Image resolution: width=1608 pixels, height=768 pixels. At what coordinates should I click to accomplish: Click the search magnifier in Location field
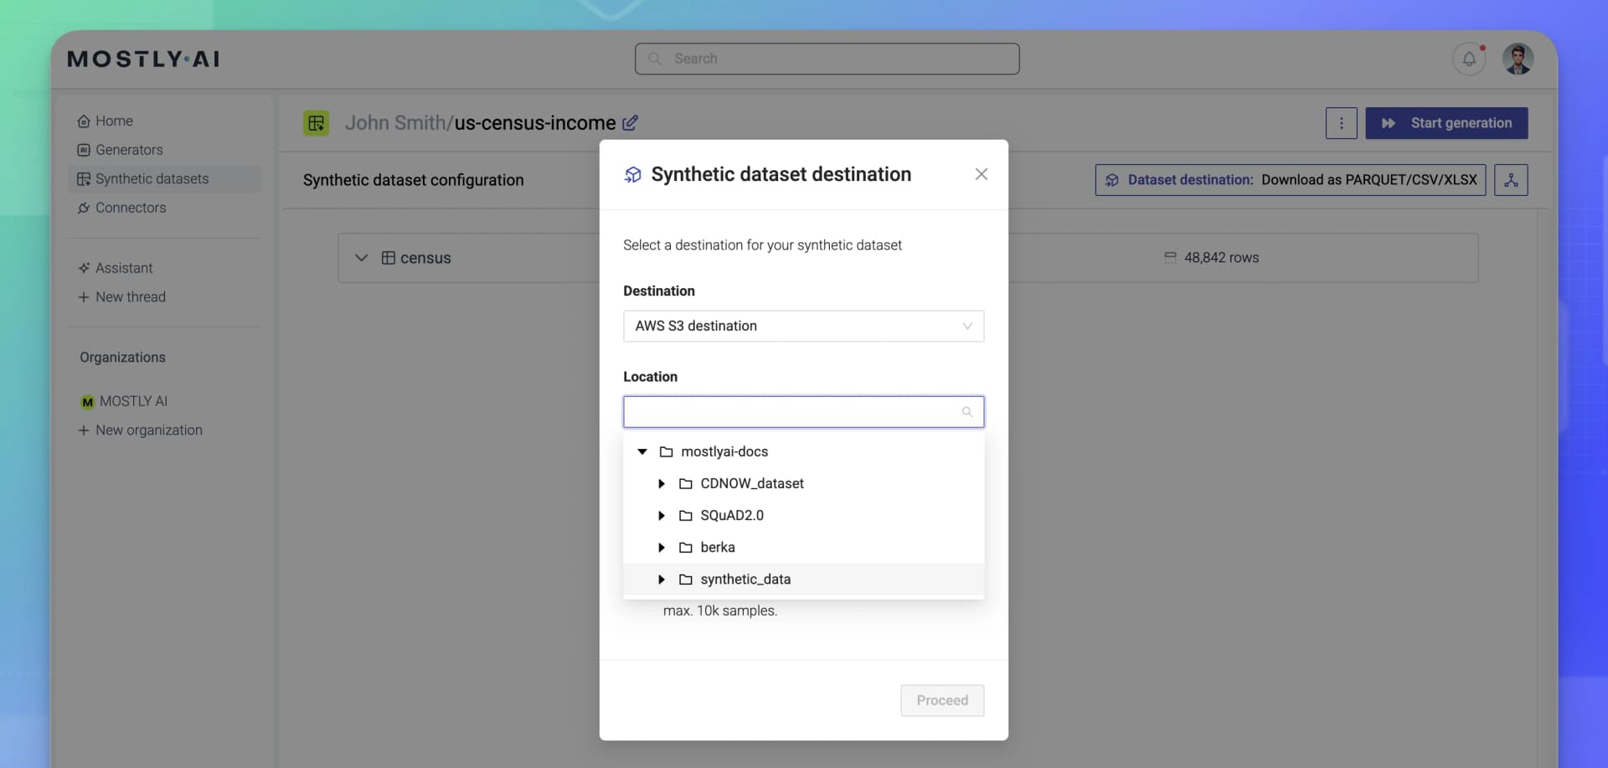point(967,412)
